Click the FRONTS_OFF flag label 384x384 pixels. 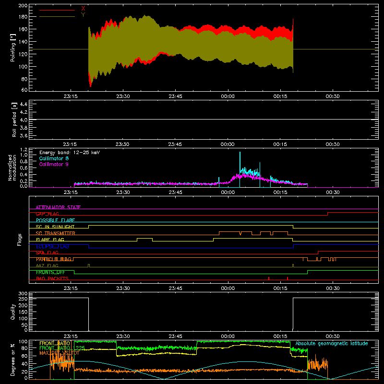click(50, 272)
